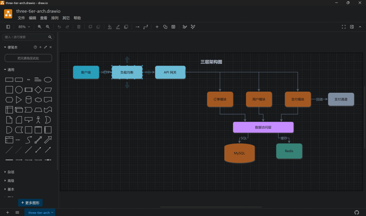Open the shapes picker in the toolbar
The height and width of the screenshot is (216, 366).
coord(165,27)
